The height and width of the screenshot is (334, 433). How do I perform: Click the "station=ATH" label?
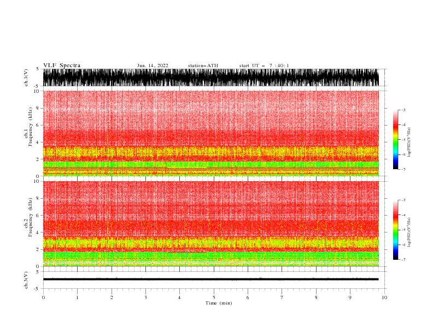pyautogui.click(x=203, y=65)
